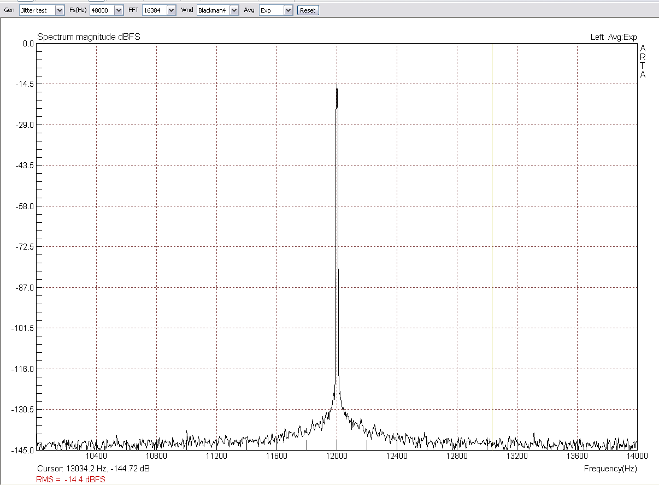Click the 12000 tick label on frequency axis
This screenshot has width=659, height=485.
(337, 456)
